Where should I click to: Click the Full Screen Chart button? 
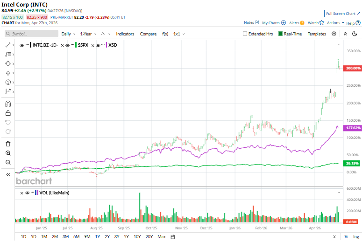pos(343,14)
